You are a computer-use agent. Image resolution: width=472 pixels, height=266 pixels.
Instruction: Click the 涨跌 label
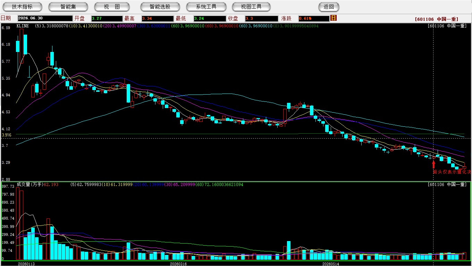[x=286, y=18]
